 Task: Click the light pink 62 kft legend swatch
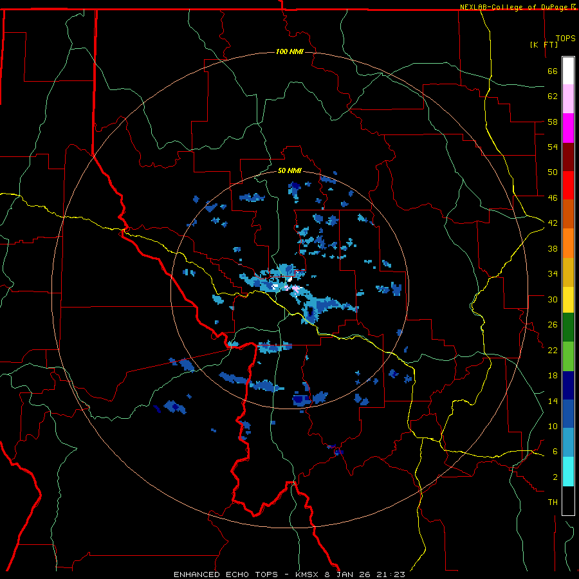coord(568,99)
